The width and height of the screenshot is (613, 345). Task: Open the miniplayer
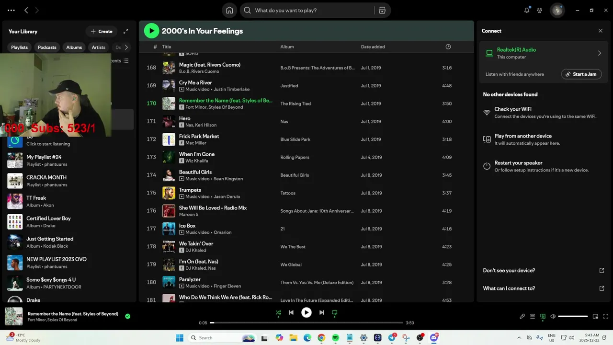pyautogui.click(x=595, y=316)
